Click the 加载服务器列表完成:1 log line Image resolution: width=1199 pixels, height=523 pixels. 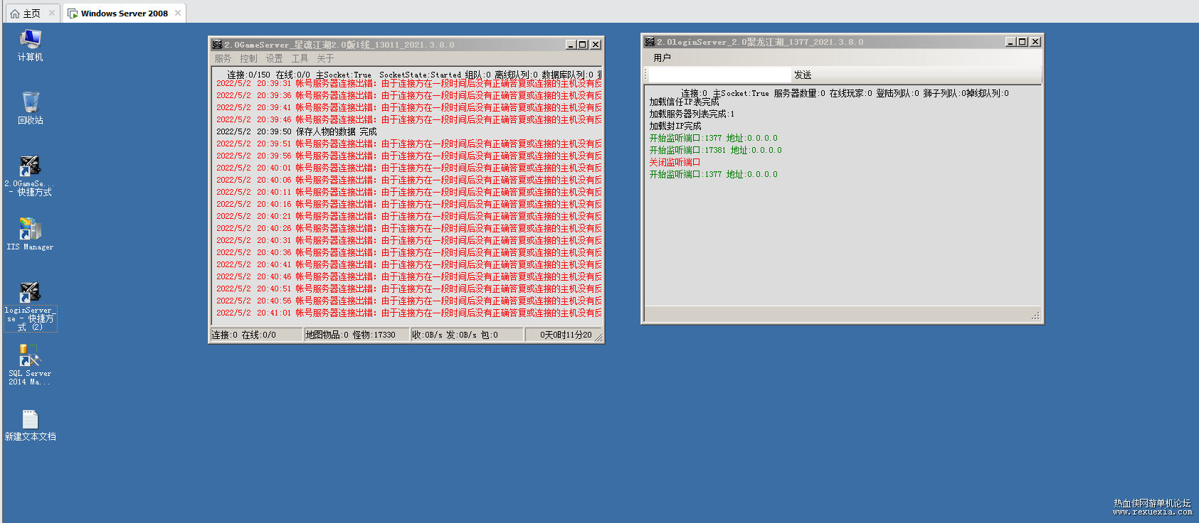[x=692, y=114]
